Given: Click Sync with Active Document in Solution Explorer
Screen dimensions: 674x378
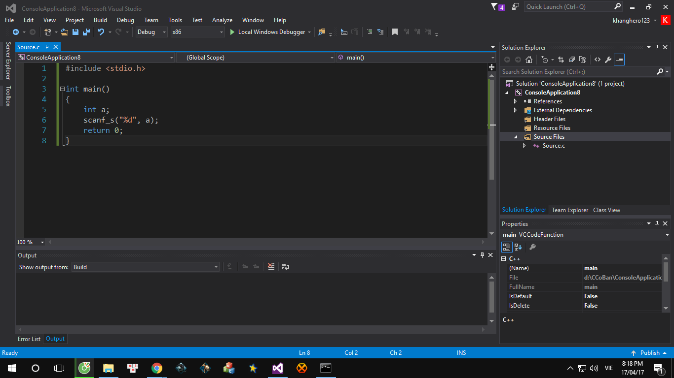Looking at the screenshot, I should tap(561, 60).
